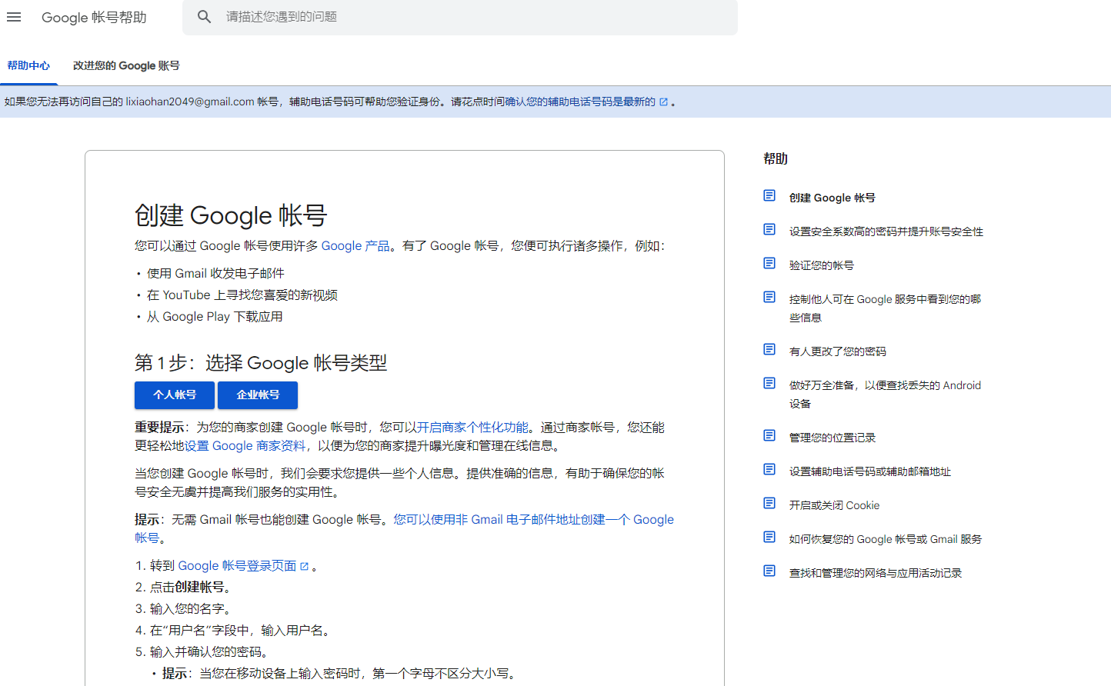
Task: Click the article icon beside 验证您的帐号
Action: tap(769, 264)
